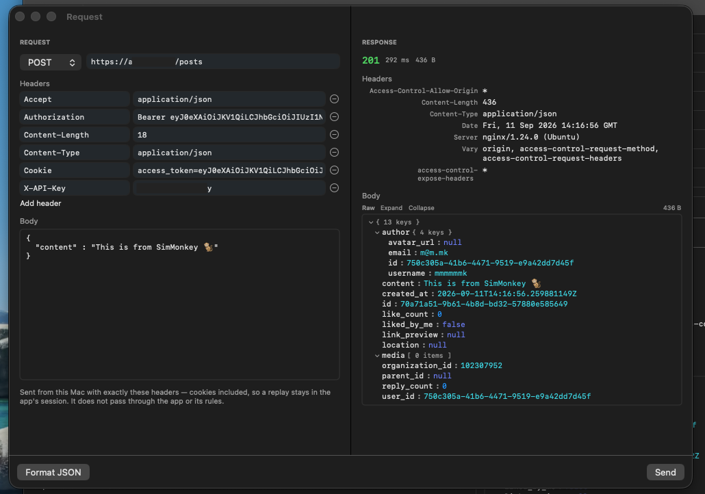
Task: Collapse the author object node
Action: (376, 233)
